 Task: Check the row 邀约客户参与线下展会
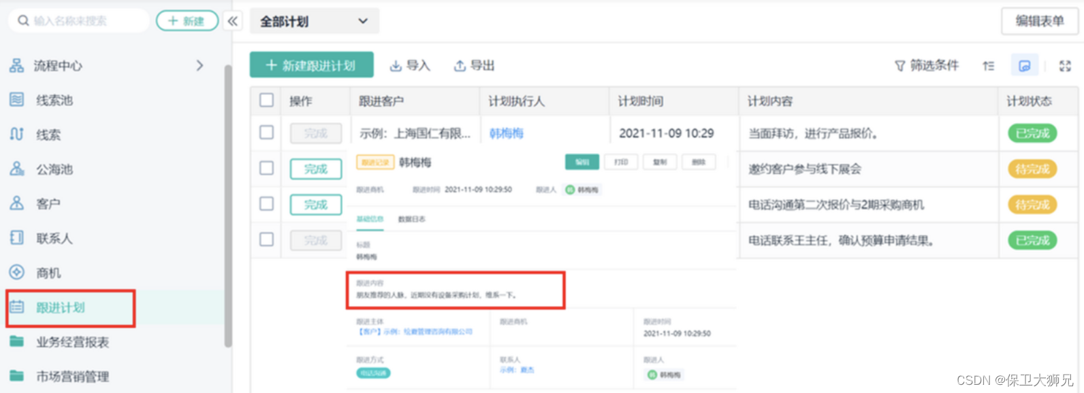pyautogui.click(x=266, y=168)
